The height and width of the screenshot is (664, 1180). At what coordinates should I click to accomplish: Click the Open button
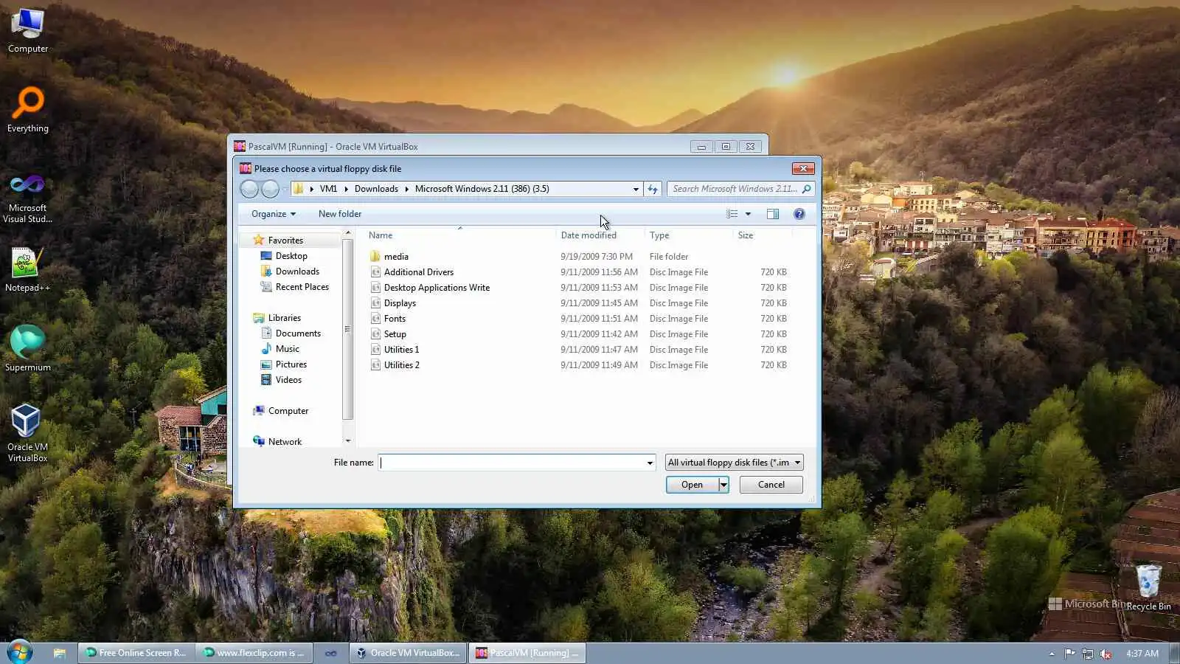(x=692, y=485)
